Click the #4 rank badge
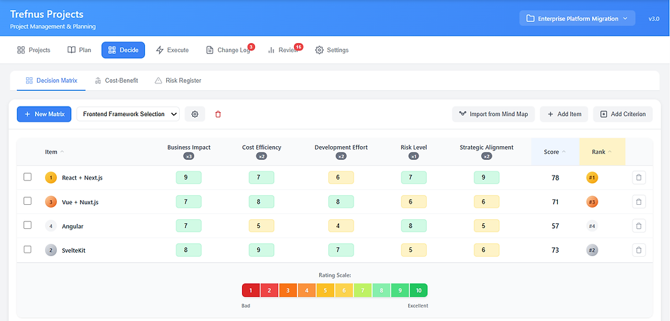 click(592, 226)
